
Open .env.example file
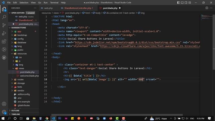click(x=24, y=102)
